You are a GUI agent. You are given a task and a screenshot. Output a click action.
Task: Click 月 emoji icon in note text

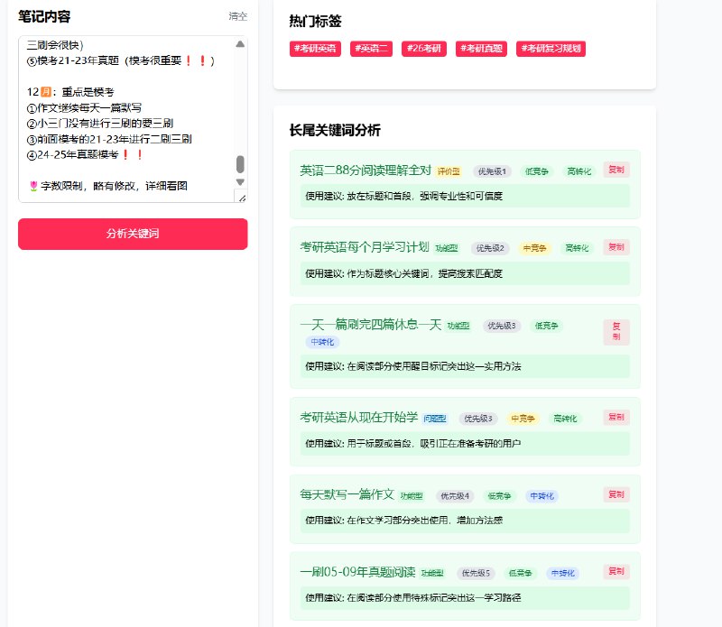click(46, 92)
